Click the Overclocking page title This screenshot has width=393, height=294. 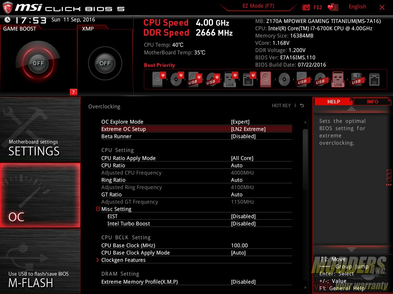tap(104, 106)
